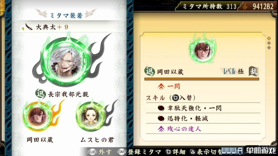
Task: Click the swirl icon beside 迅特化・軽減
Action: click(x=161, y=118)
